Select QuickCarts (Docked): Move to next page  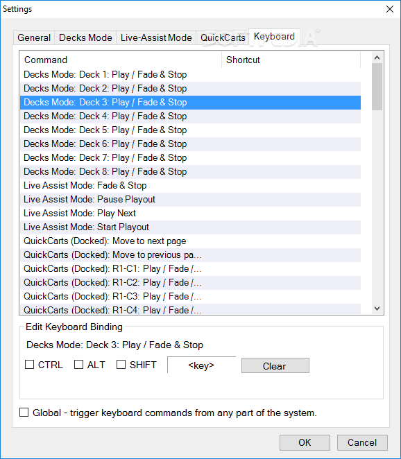[190, 241]
